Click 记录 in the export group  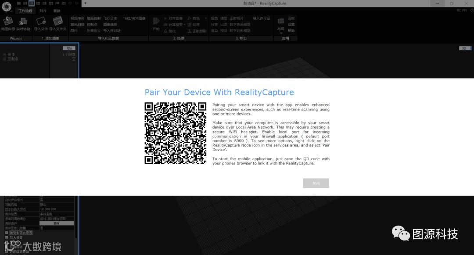coord(224,25)
